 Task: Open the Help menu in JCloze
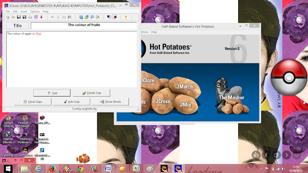coord(46,12)
